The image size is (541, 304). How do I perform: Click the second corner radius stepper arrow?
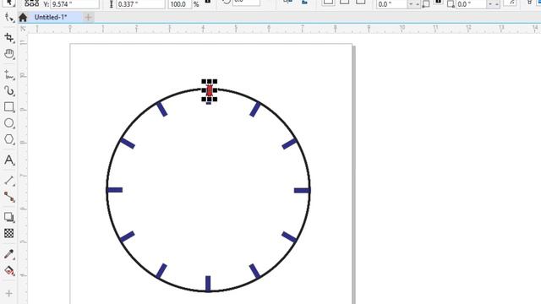click(x=493, y=4)
